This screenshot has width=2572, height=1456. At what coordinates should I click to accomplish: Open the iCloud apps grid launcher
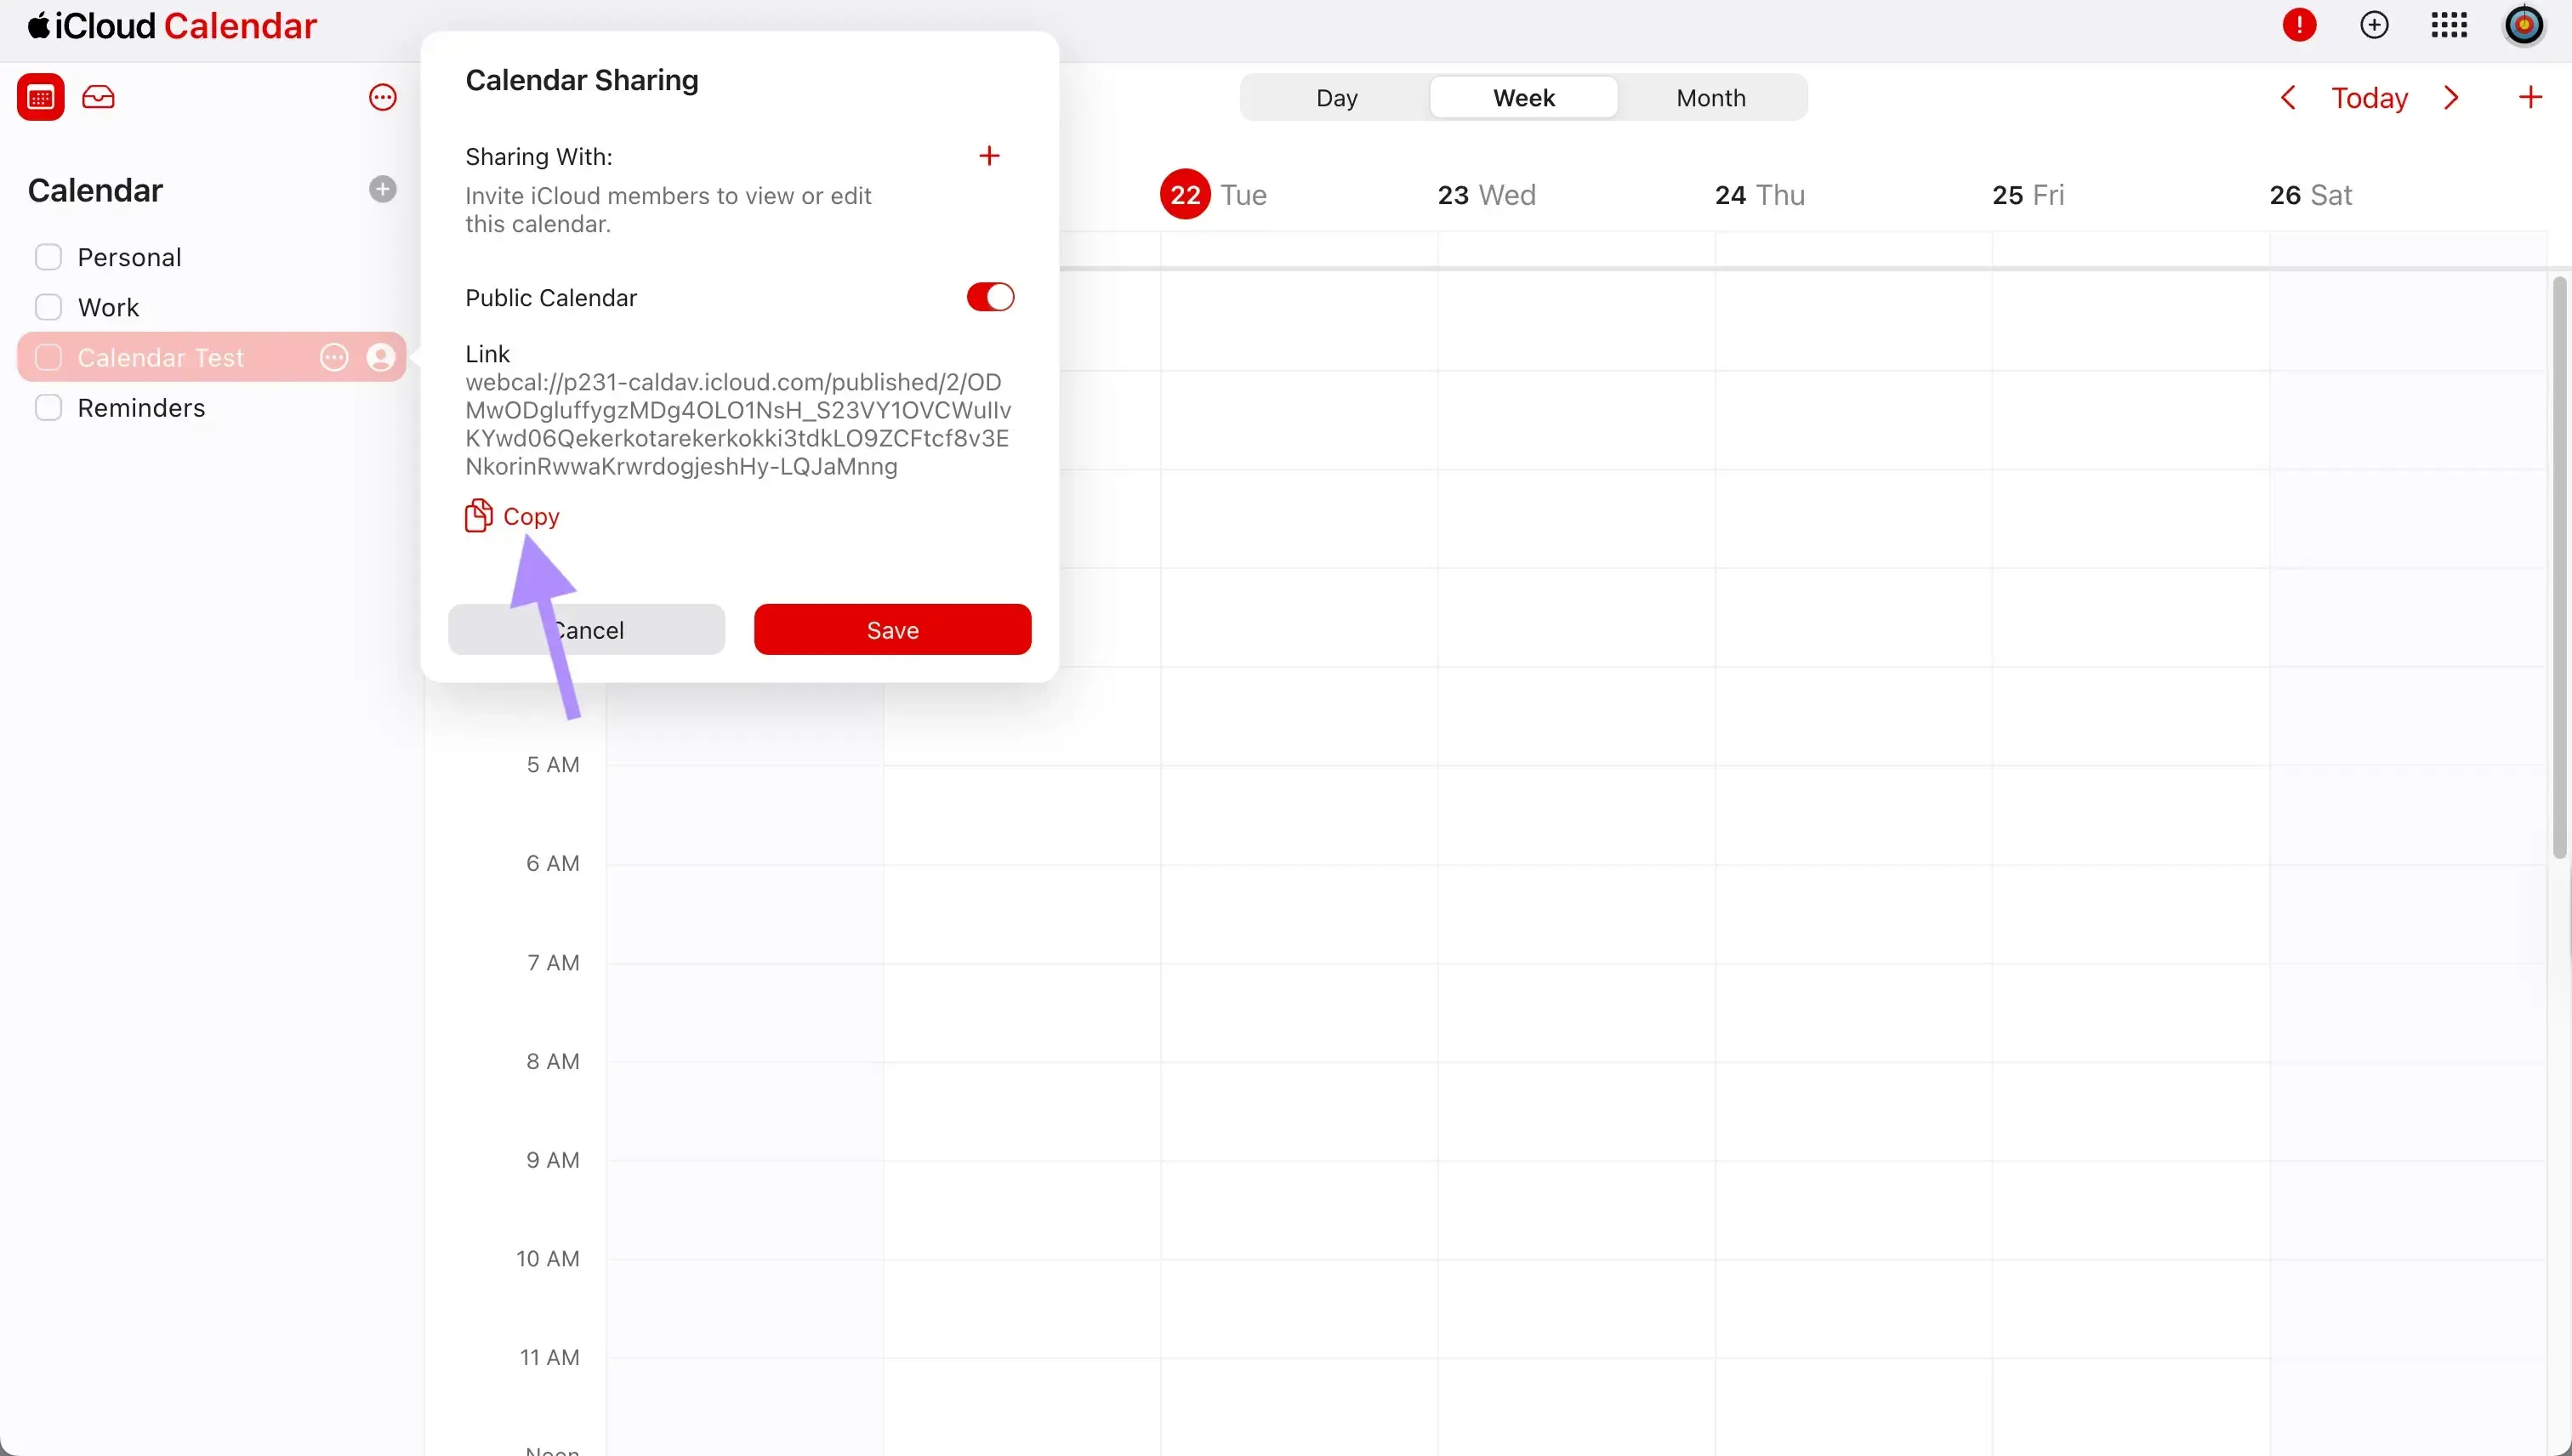(2449, 25)
